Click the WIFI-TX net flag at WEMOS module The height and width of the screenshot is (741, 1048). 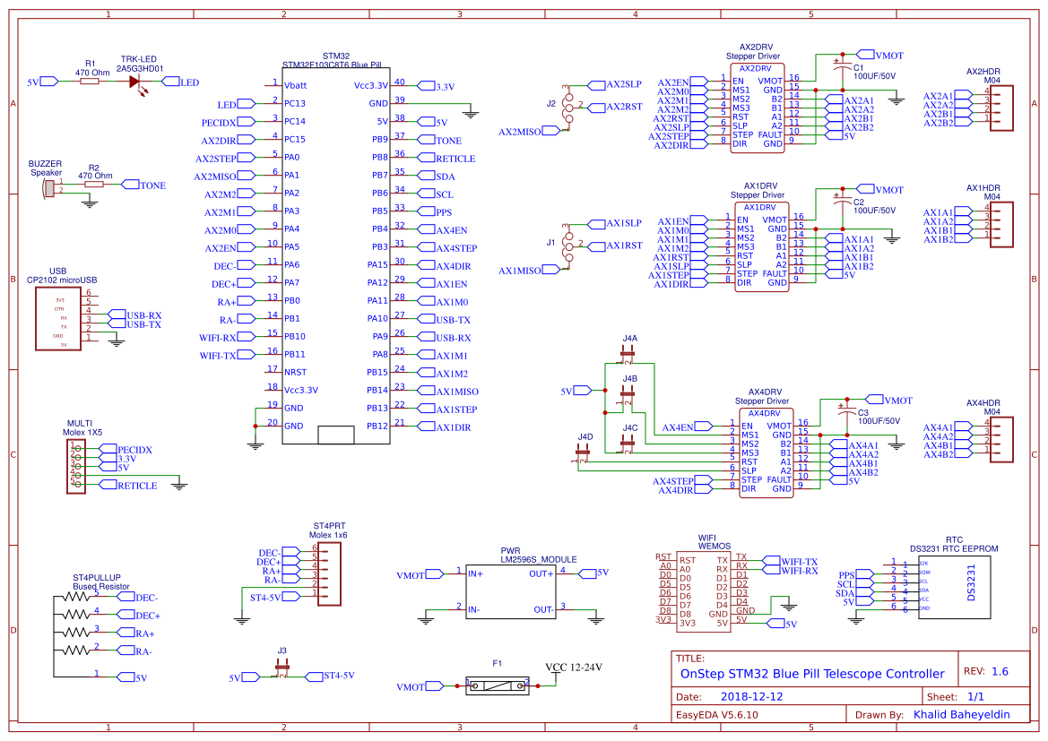[x=790, y=561]
